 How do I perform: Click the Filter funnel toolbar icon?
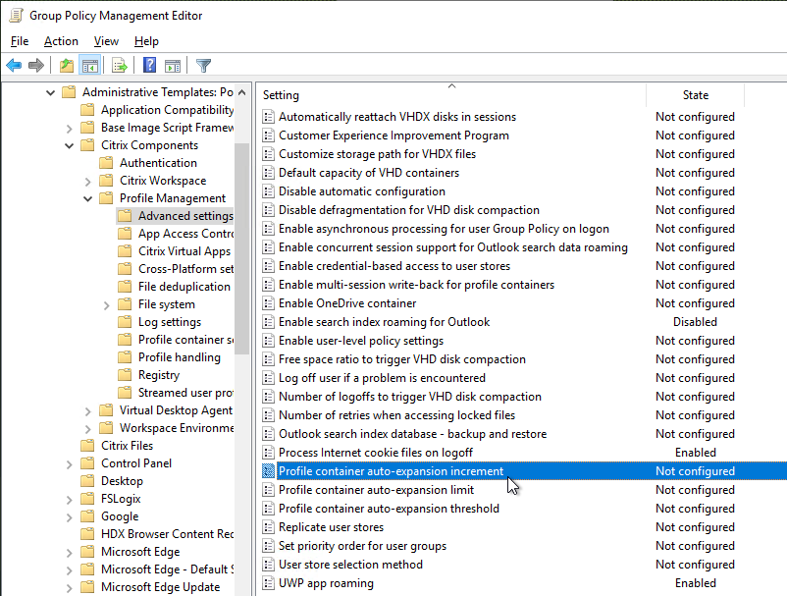coord(203,65)
